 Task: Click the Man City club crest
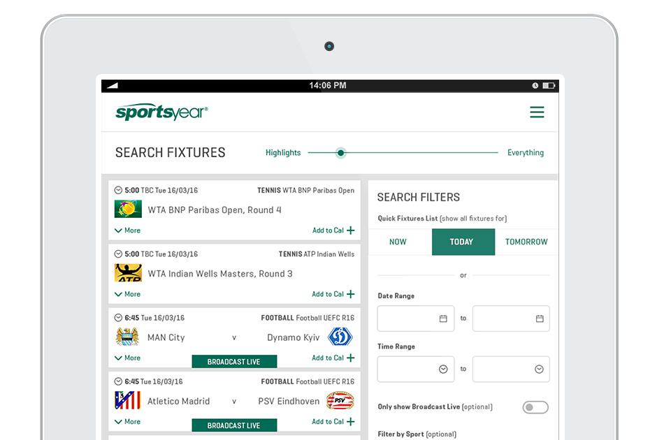click(x=127, y=337)
